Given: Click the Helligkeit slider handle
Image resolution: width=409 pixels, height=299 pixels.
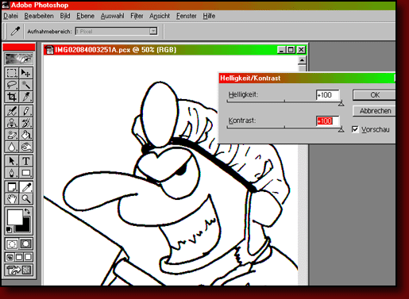Looking at the screenshot, I should tap(341, 103).
